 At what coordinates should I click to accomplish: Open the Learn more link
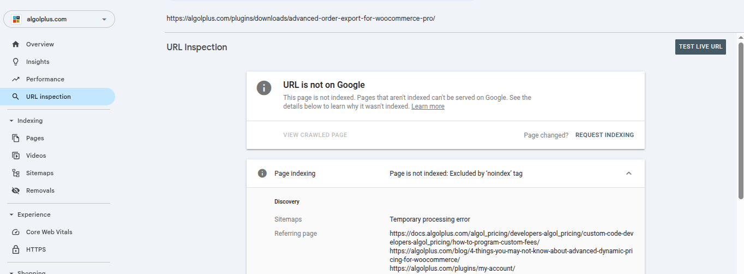[428, 106]
